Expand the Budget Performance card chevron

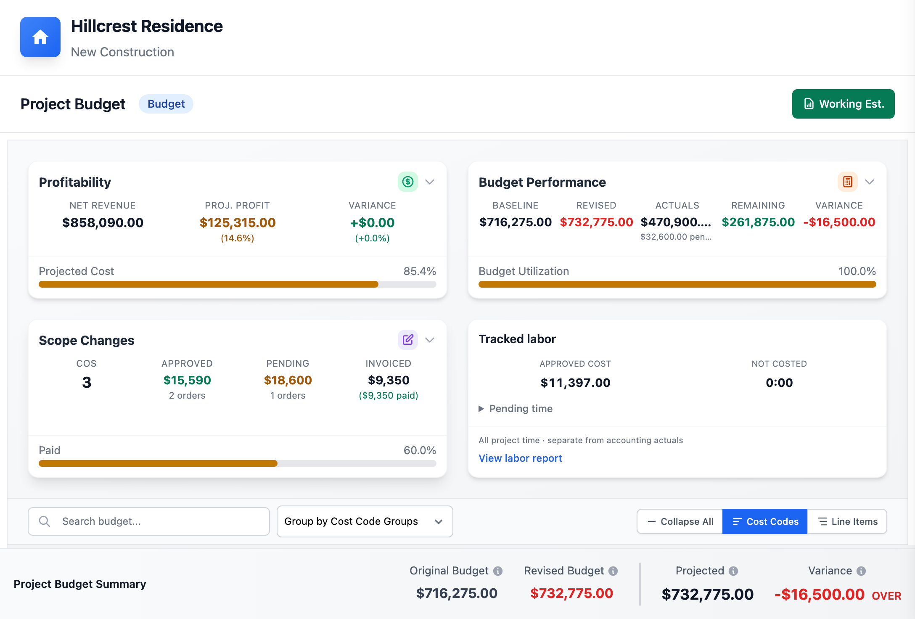click(870, 182)
